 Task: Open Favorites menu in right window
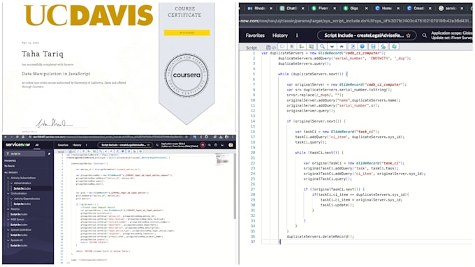pos(255,36)
